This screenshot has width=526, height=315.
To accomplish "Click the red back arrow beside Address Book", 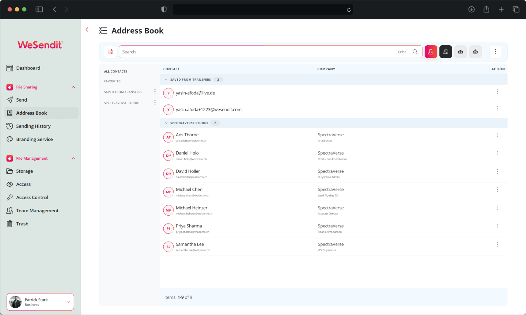I will [x=87, y=30].
